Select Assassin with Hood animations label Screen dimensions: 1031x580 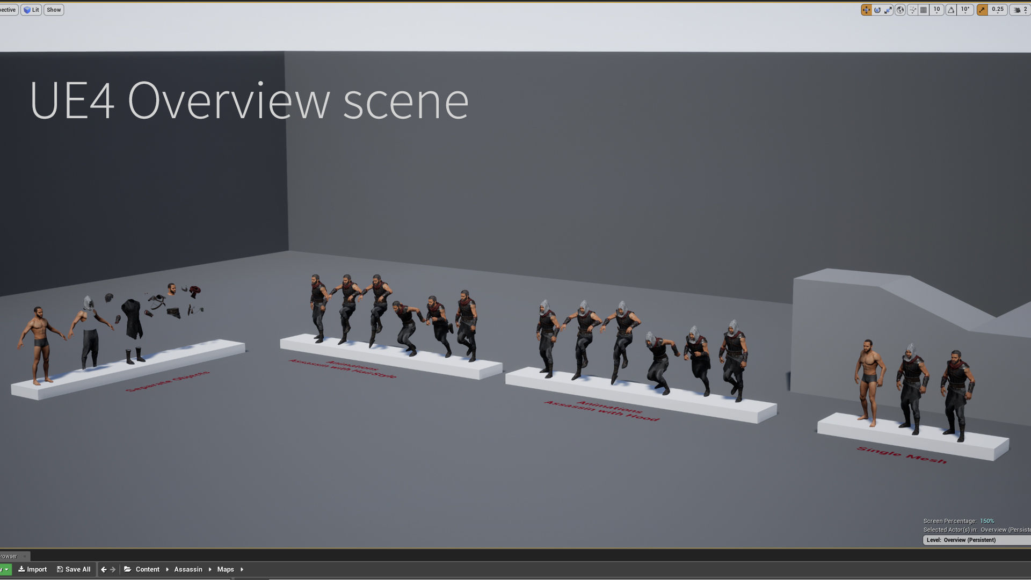602,411
